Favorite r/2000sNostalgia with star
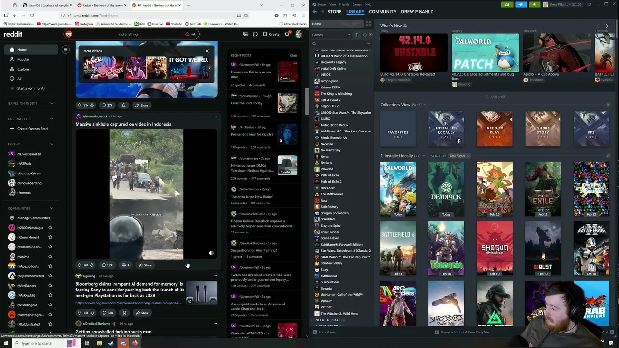 pyautogui.click(x=50, y=228)
